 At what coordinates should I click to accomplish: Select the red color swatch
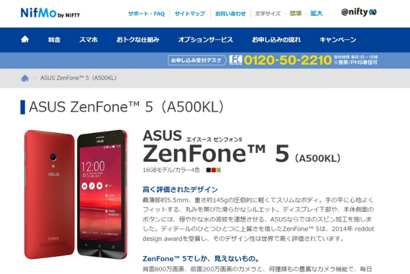[213, 170]
